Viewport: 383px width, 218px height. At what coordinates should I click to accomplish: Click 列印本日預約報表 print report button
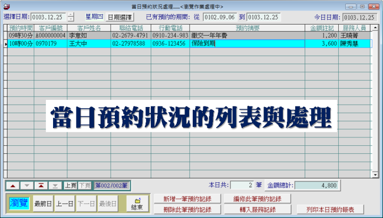(x=330, y=210)
